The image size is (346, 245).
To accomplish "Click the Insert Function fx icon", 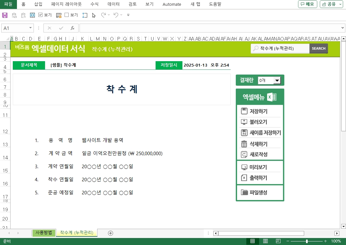I will coord(73,28).
